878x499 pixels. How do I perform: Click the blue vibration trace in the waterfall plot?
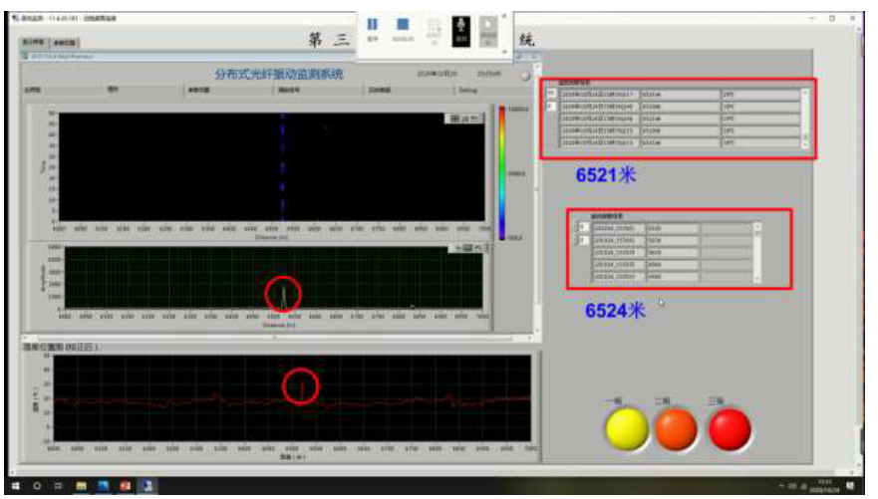click(x=282, y=166)
